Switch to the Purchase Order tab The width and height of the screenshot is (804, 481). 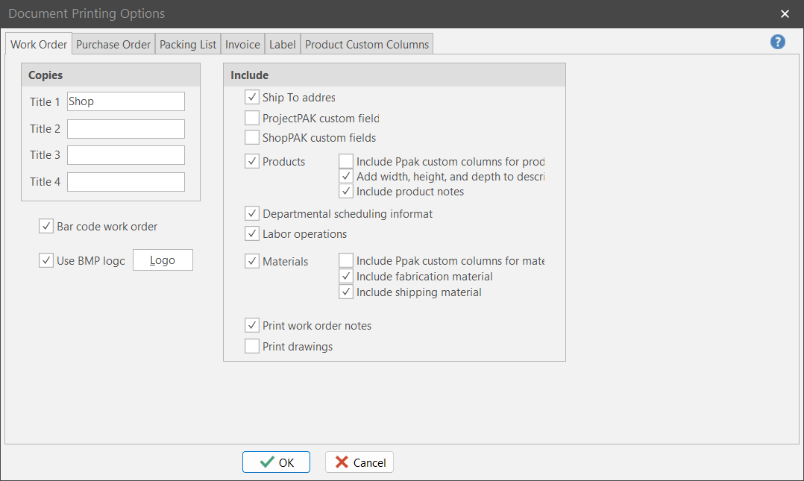[x=113, y=45]
